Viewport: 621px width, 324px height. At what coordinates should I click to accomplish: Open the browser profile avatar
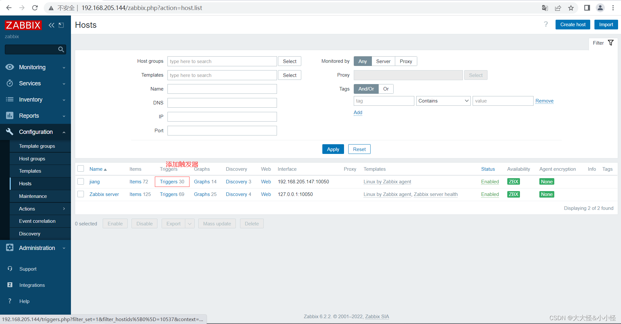pyautogui.click(x=600, y=8)
